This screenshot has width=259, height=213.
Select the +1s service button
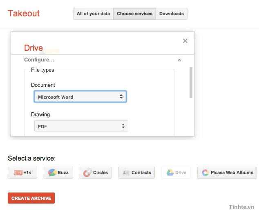pyautogui.click(x=22, y=172)
